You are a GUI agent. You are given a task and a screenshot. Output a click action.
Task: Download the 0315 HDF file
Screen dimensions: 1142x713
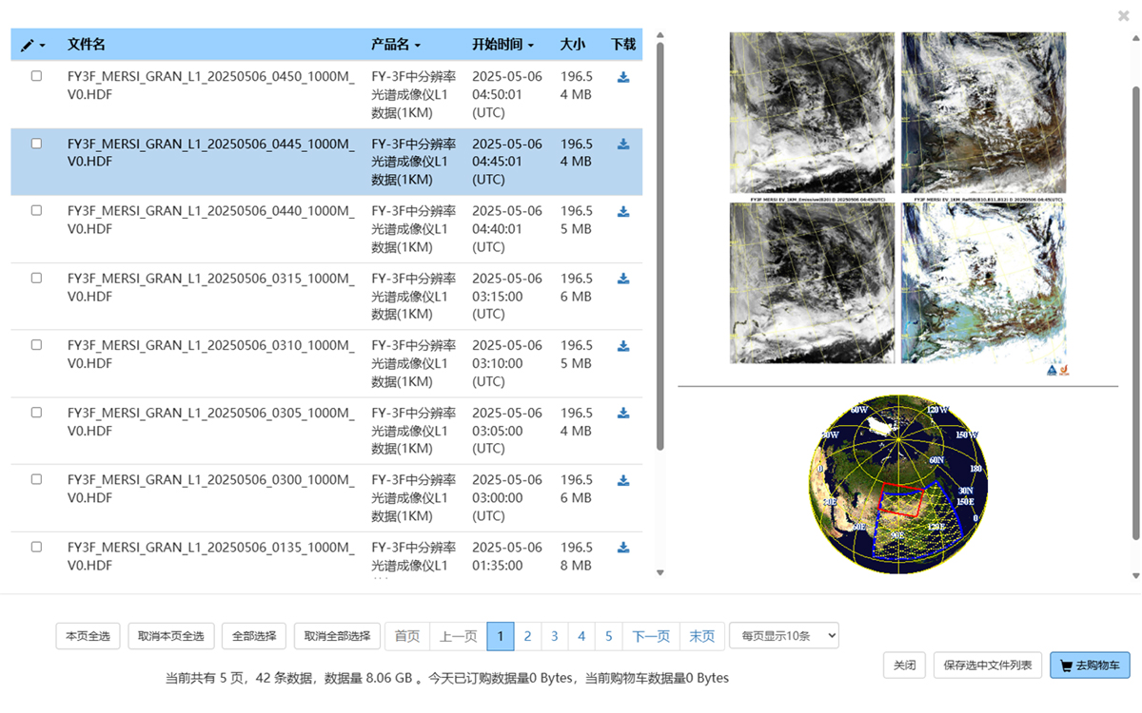coord(623,279)
